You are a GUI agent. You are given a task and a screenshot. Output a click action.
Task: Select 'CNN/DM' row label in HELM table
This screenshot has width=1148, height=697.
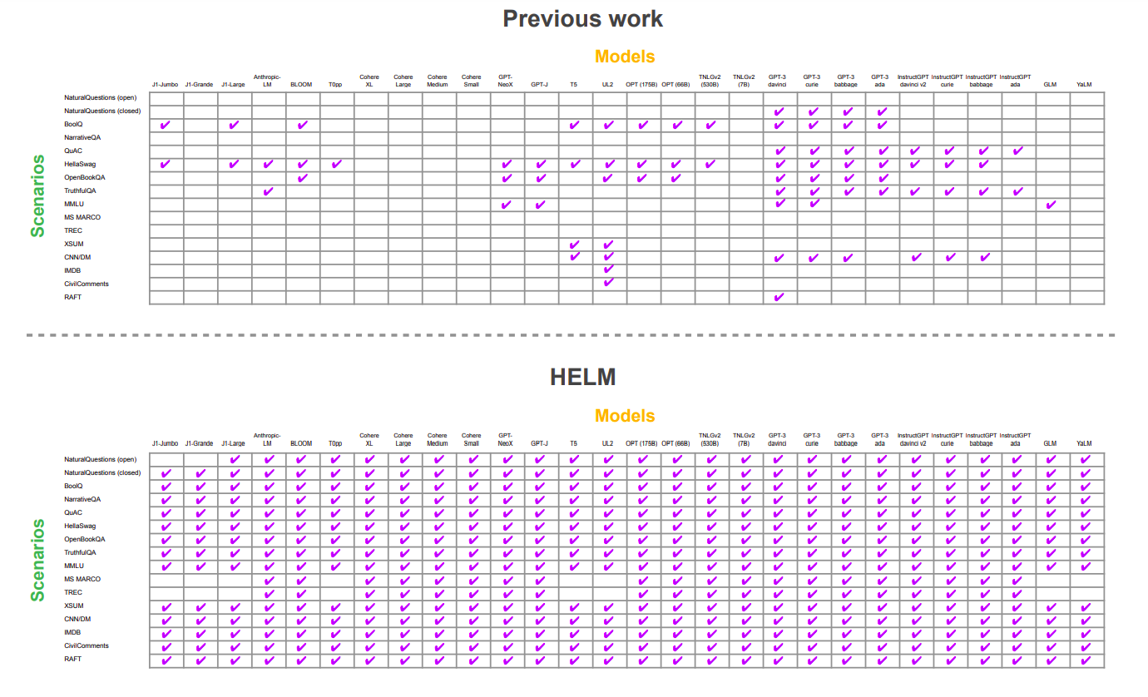click(x=77, y=619)
